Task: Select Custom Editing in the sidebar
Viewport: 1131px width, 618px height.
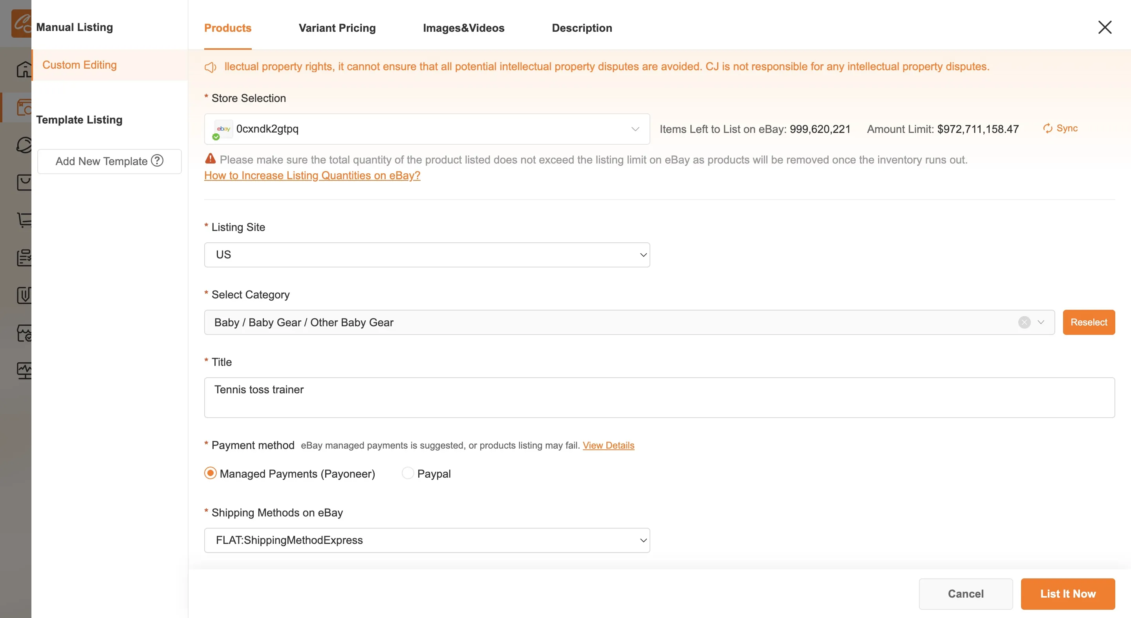Action: tap(110, 65)
